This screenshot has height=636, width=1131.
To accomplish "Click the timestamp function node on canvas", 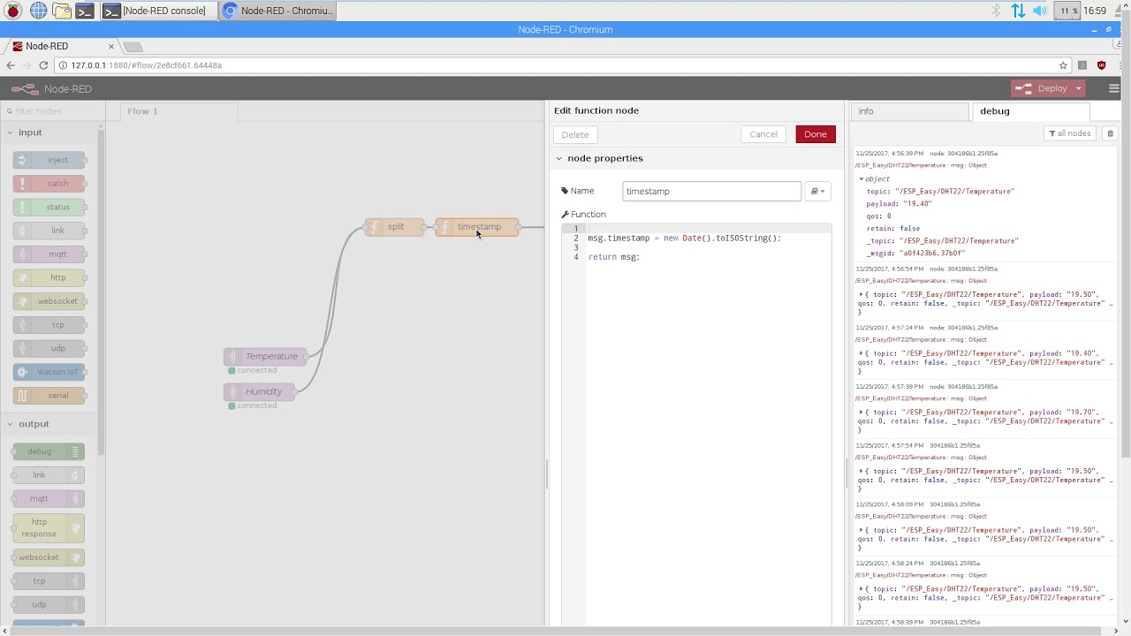I will tap(477, 227).
